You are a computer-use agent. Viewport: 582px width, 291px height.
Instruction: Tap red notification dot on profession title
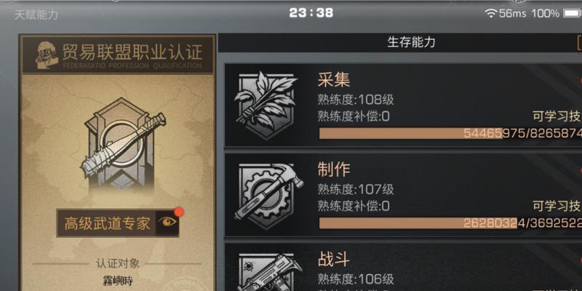179,212
